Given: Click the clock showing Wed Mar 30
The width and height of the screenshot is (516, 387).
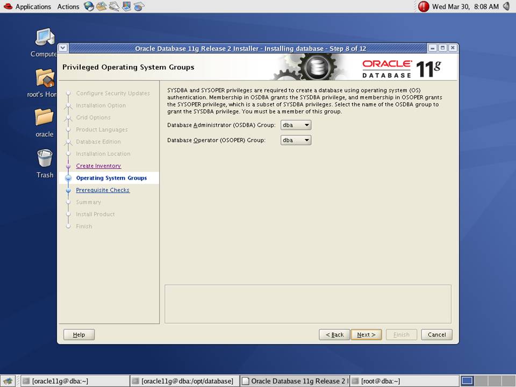Looking at the screenshot, I should pyautogui.click(x=465, y=6).
